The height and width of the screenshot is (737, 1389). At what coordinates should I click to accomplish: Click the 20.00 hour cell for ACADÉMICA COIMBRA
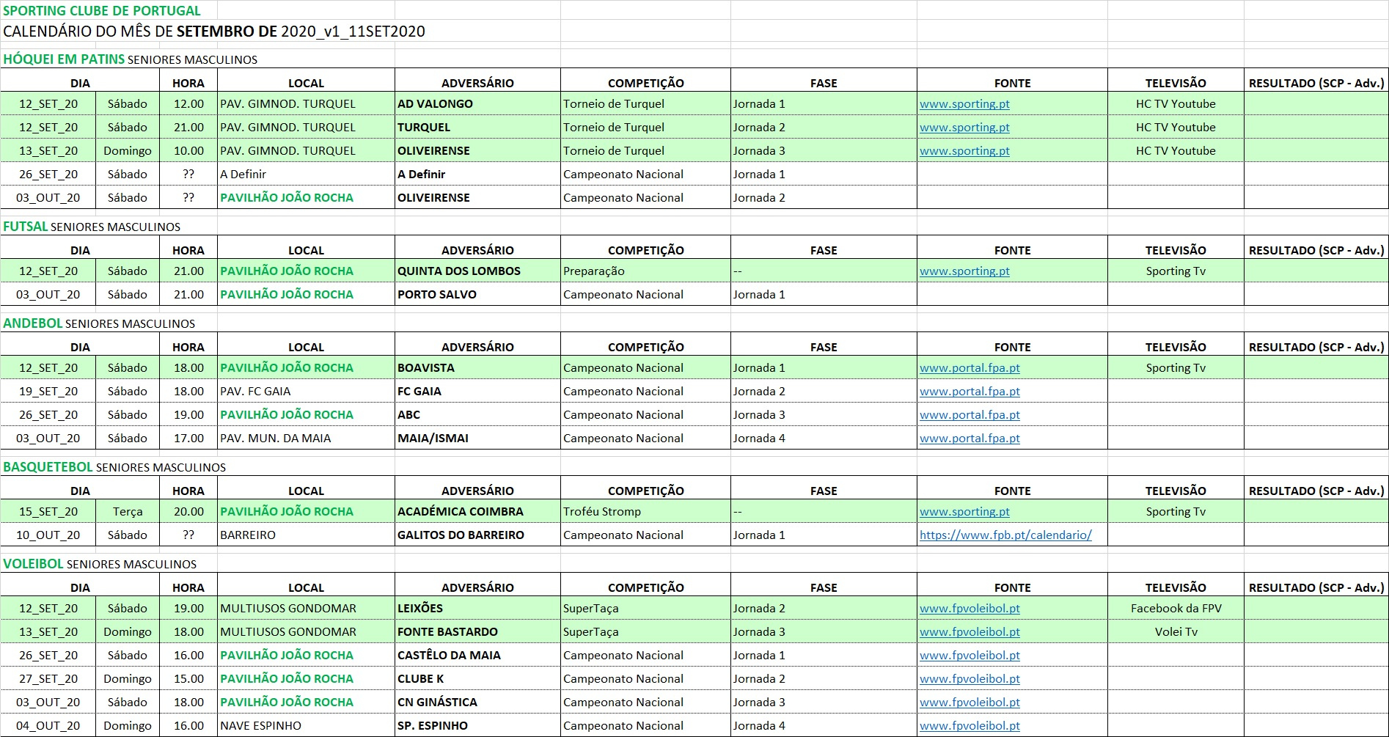pos(188,512)
